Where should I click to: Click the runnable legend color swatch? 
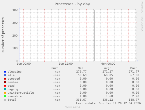[5, 96]
